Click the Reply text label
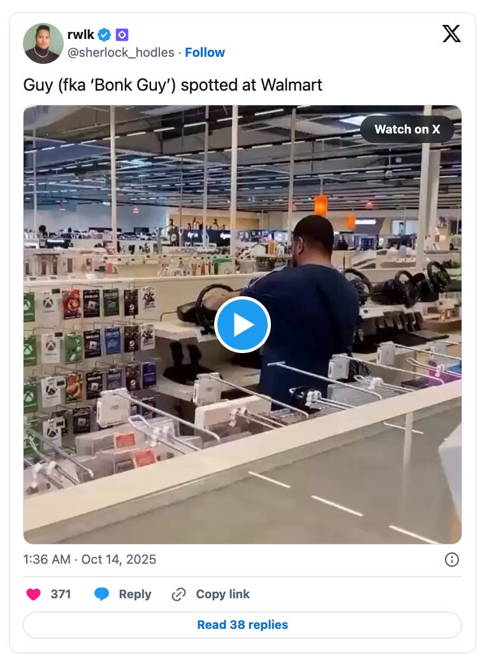The height and width of the screenshot is (664, 487). [x=135, y=594]
